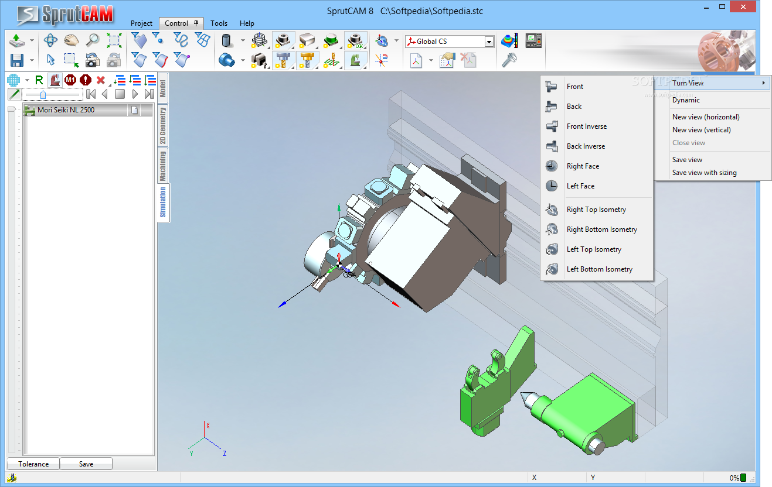
Task: Expand dropdown arrow beside gray cylinder icon
Action: [x=243, y=41]
